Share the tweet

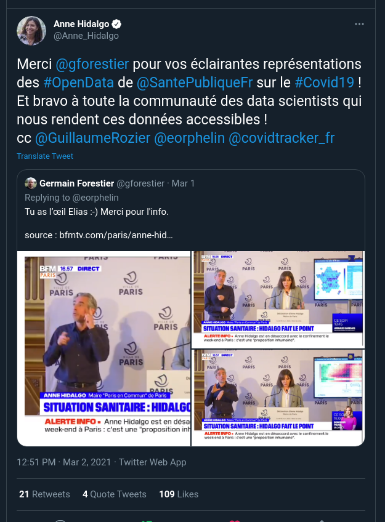coord(321,520)
